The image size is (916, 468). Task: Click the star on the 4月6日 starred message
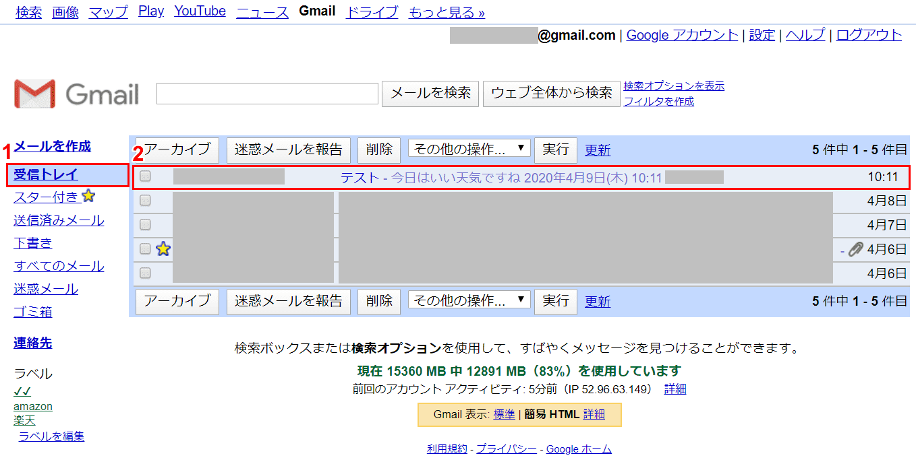click(x=163, y=248)
